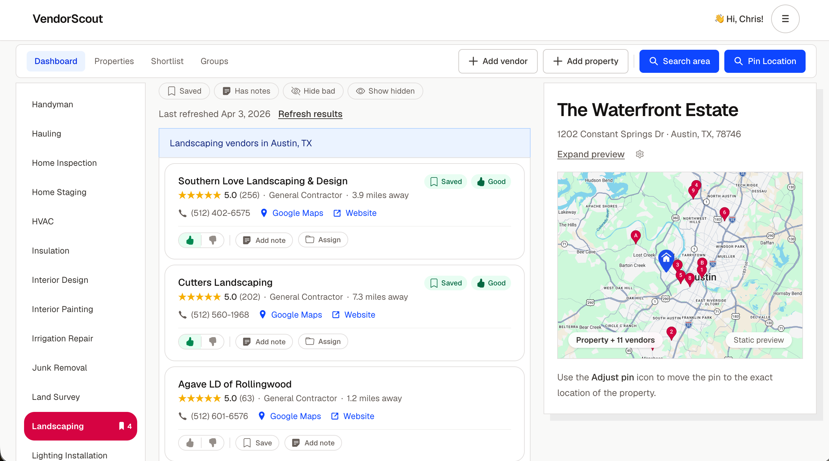Image resolution: width=829 pixels, height=461 pixels.
Task: Thumbs down Southern Love Landscaping & Design
Action: tap(213, 240)
